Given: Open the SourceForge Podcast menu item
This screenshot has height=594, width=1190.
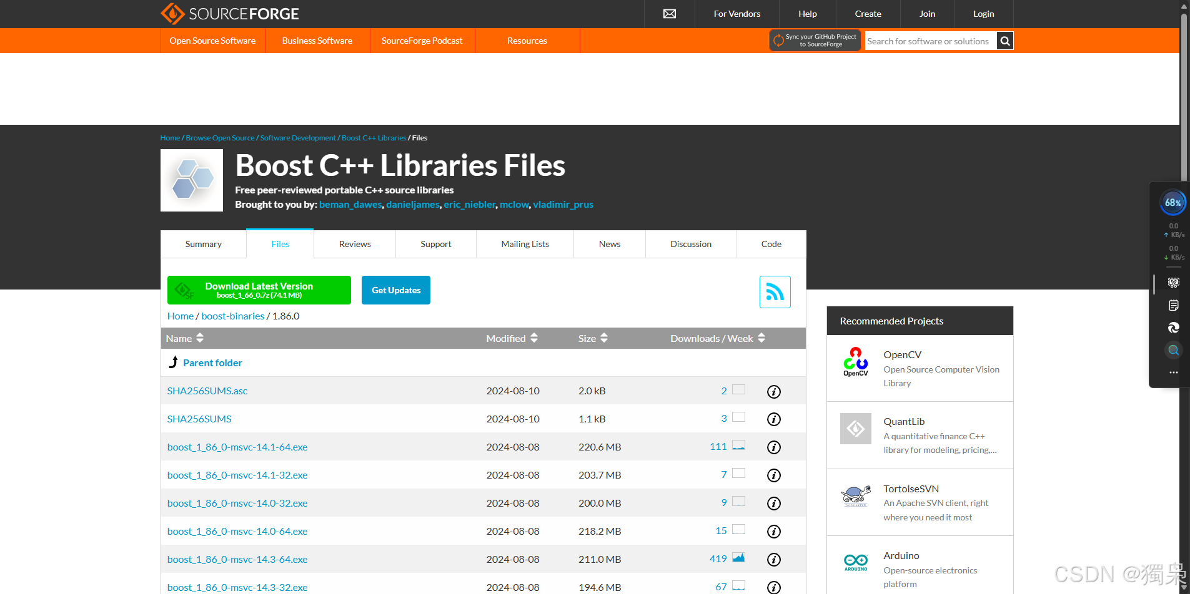Looking at the screenshot, I should point(422,41).
